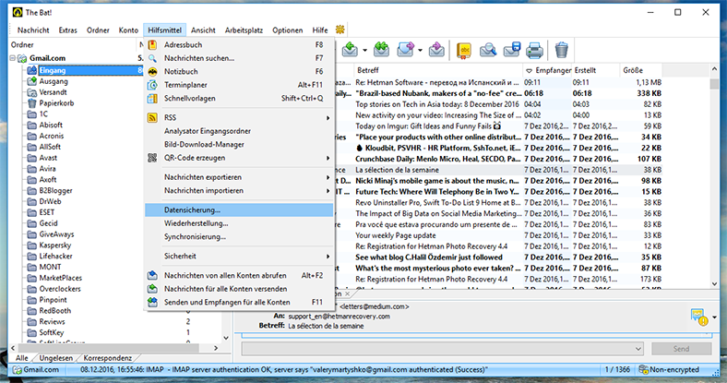
Task: Click the save message floppy toolbar icon
Action: [x=512, y=50]
